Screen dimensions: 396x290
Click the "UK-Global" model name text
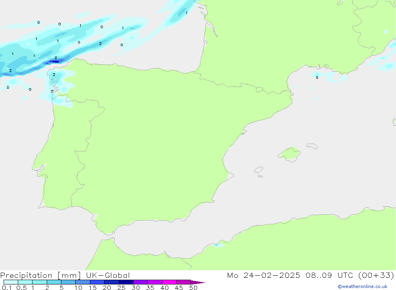108,275
